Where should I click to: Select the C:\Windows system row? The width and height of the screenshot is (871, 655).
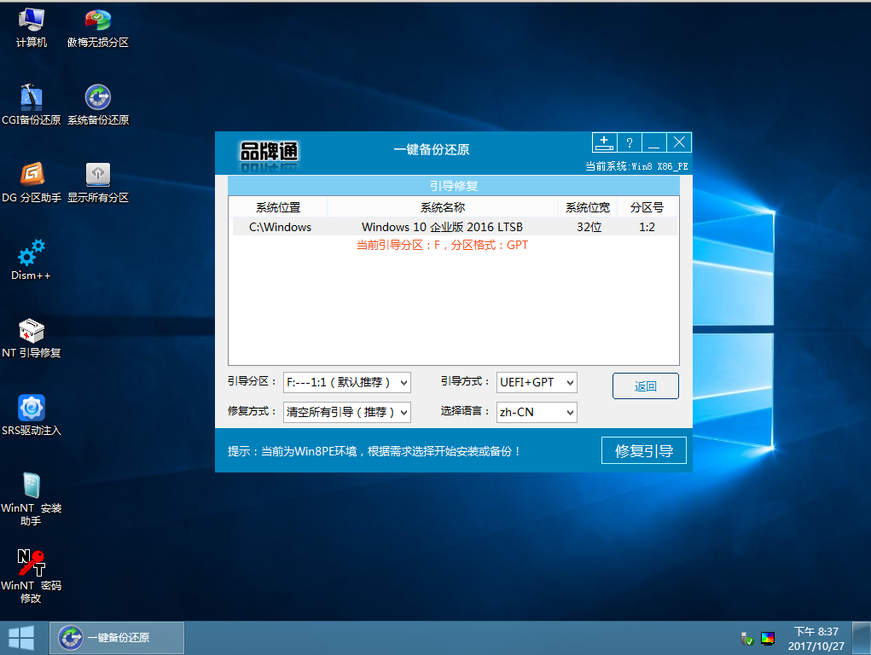coord(455,227)
